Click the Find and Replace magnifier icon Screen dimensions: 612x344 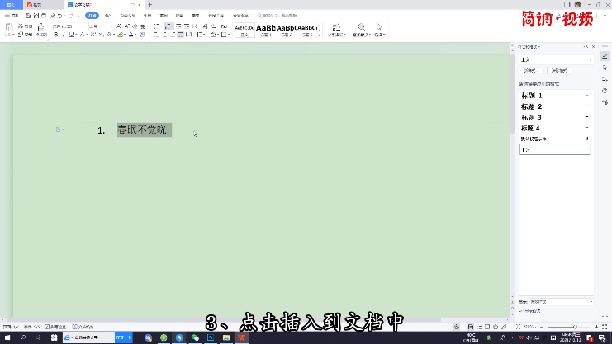[x=361, y=27]
